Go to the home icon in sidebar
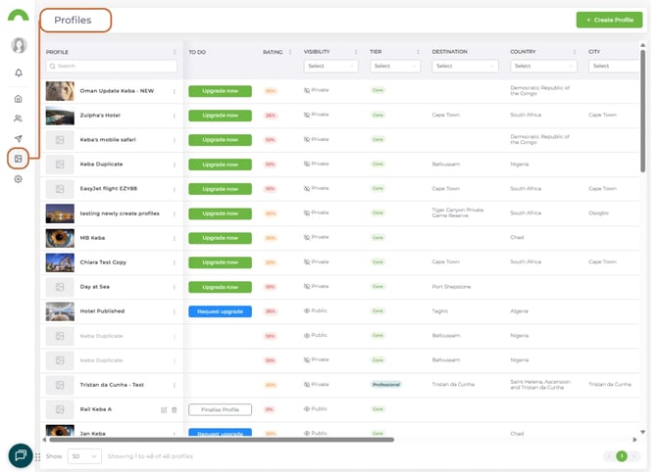 (x=18, y=99)
